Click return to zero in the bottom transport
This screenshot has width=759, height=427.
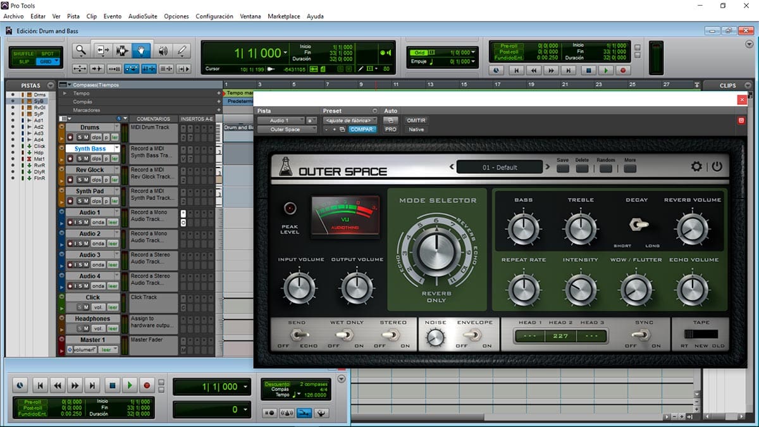pyautogui.click(x=40, y=385)
